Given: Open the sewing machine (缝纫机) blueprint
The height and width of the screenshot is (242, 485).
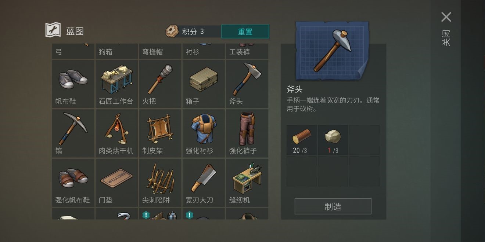Looking at the screenshot, I should [247, 183].
